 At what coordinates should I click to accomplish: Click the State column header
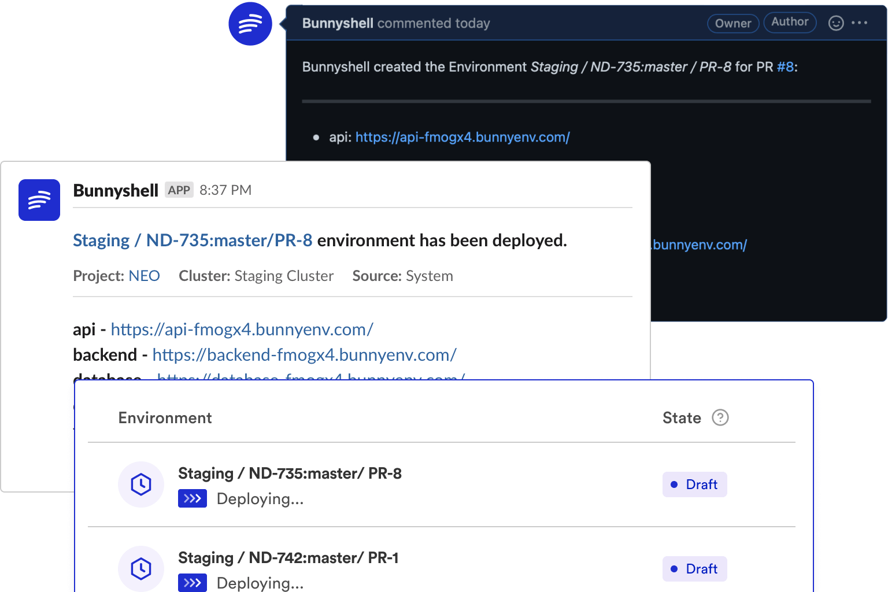[x=682, y=418]
